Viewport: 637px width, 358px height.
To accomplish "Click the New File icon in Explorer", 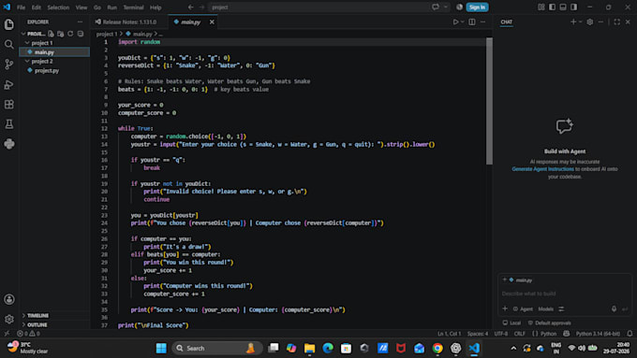I will 51,34.
